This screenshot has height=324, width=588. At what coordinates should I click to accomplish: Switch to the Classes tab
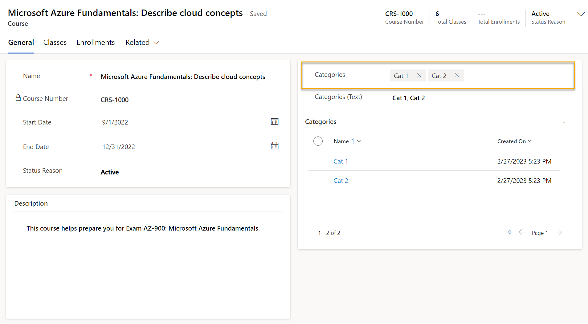pos(55,42)
